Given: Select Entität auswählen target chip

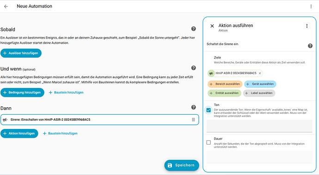Looking at the screenshot, I should (224, 93).
